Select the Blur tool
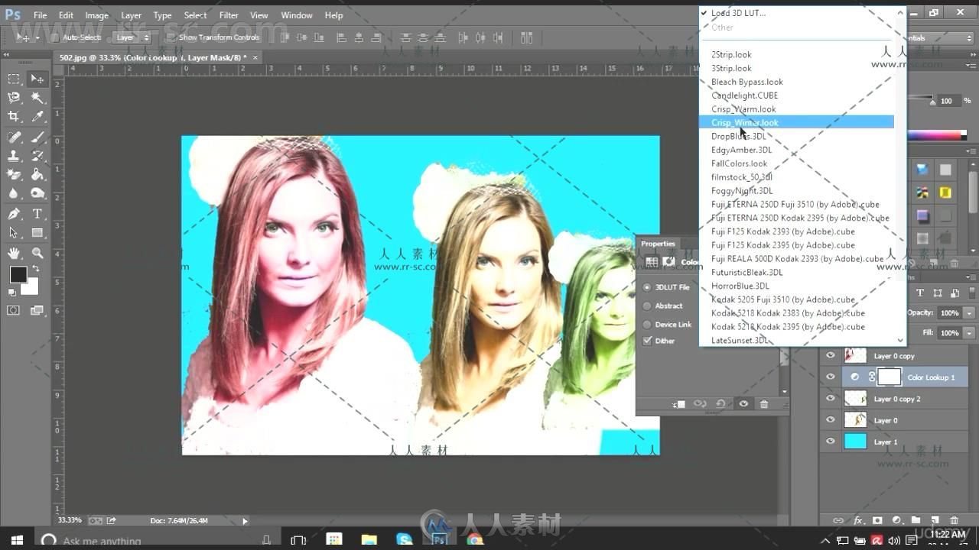Viewport: 979px width, 550px height. [x=14, y=194]
